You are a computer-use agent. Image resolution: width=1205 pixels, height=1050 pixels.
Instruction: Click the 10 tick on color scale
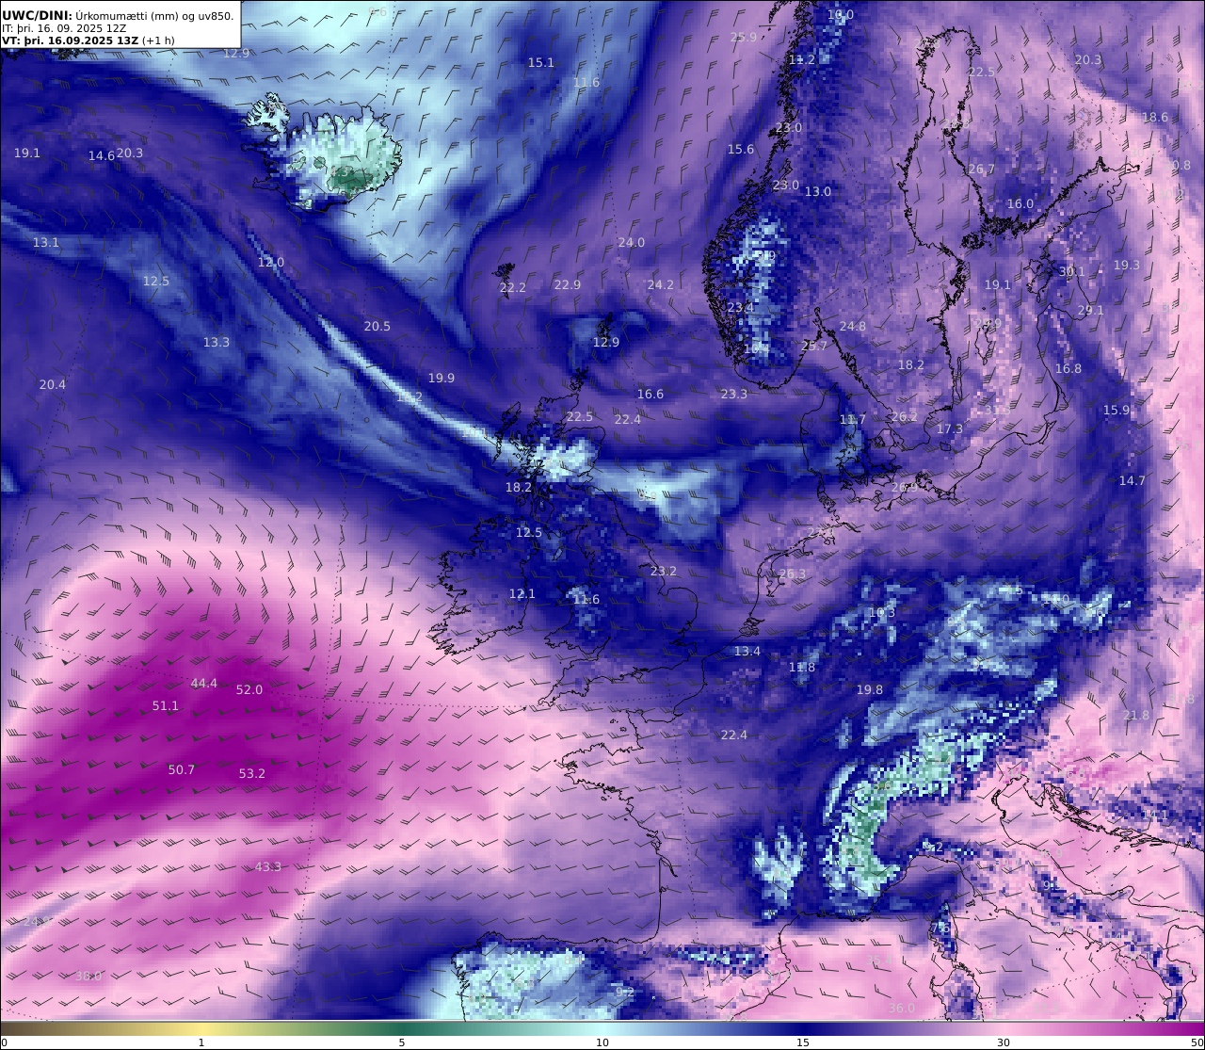pyautogui.click(x=602, y=1042)
